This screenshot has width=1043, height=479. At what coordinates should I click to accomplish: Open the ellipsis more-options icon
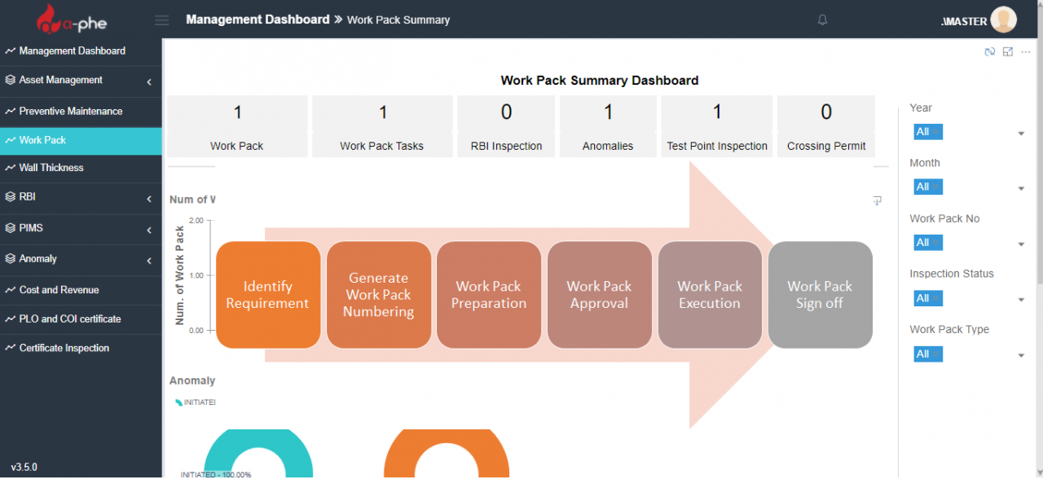click(x=1026, y=51)
